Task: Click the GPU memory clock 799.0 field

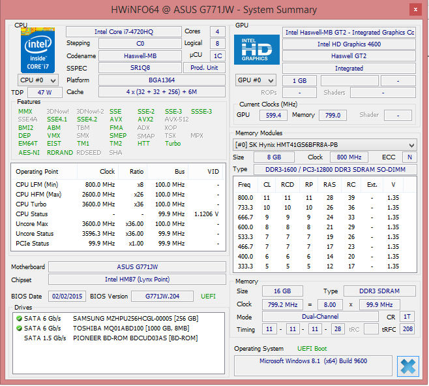Action: pos(333,115)
